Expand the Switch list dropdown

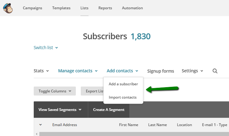46,48
